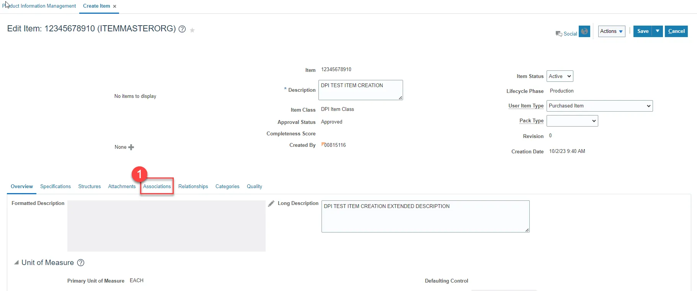Close the Create Item tab
The width and height of the screenshot is (697, 291).
point(114,7)
